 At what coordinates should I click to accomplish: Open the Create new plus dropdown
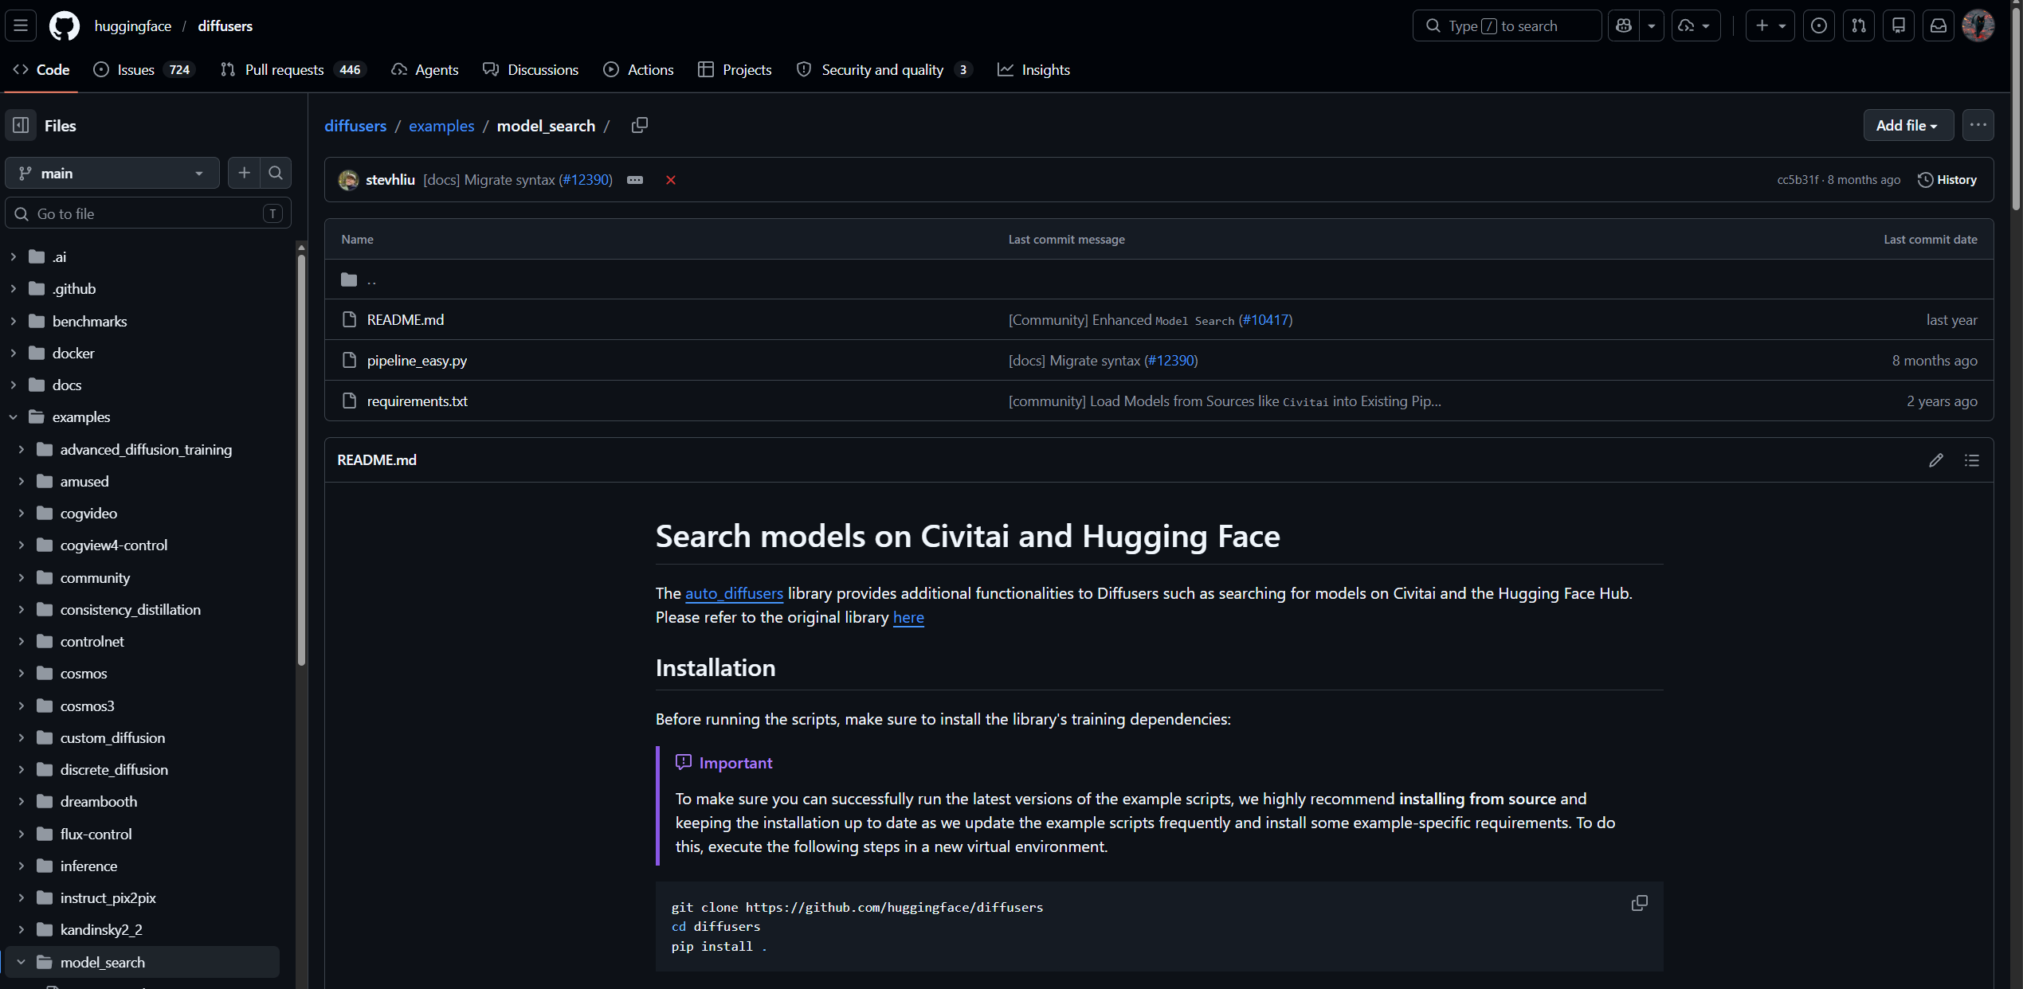[1770, 25]
